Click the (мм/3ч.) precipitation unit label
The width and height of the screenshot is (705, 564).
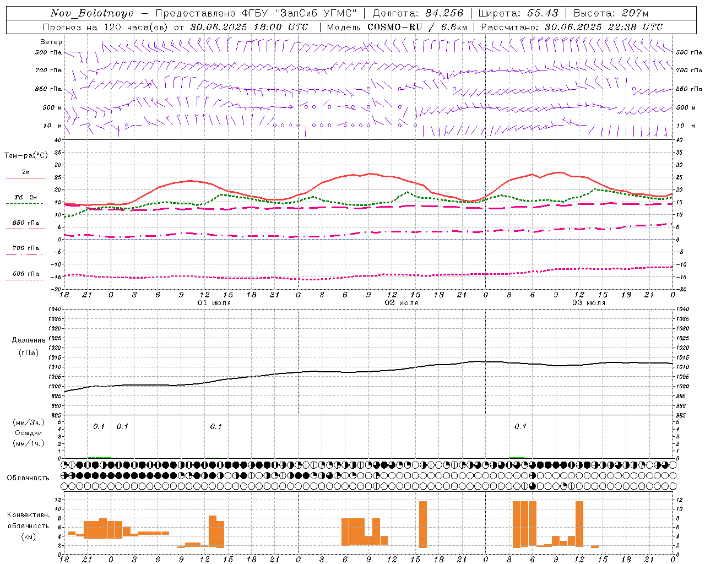tap(29, 423)
